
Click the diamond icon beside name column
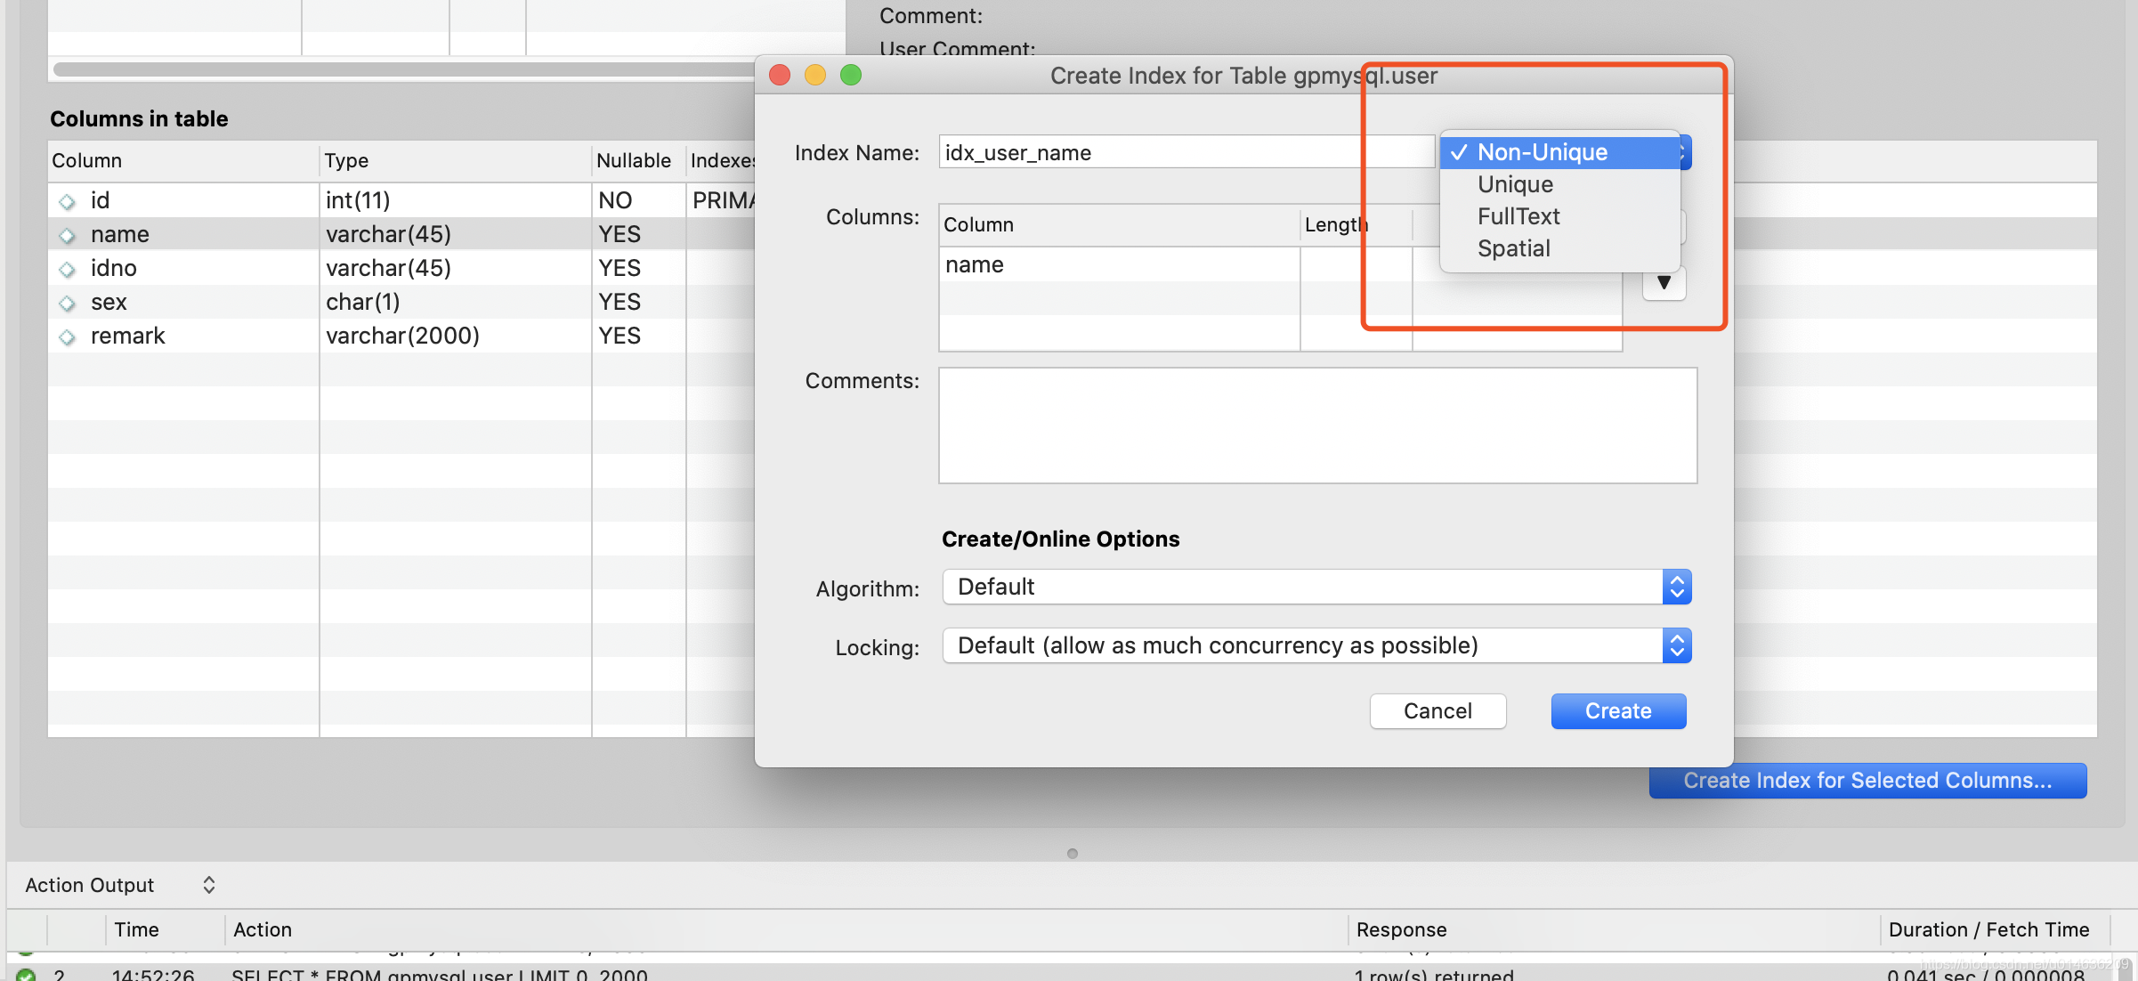[x=67, y=236]
